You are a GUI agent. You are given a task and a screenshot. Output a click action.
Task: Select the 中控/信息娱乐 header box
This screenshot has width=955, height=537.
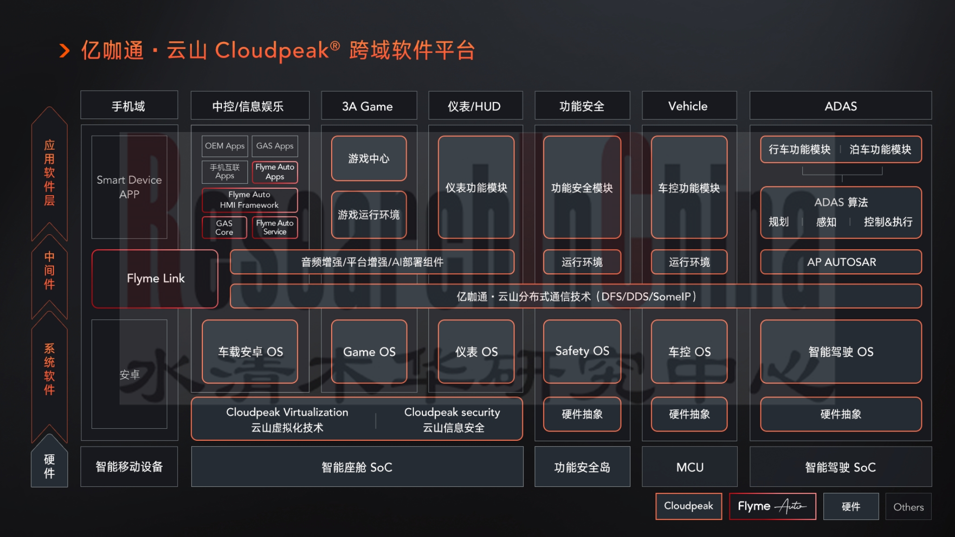point(250,106)
